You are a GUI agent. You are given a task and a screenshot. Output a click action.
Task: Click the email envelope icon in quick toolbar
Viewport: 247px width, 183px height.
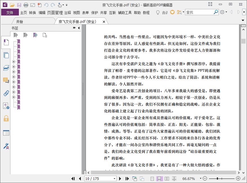[x=33, y=5]
